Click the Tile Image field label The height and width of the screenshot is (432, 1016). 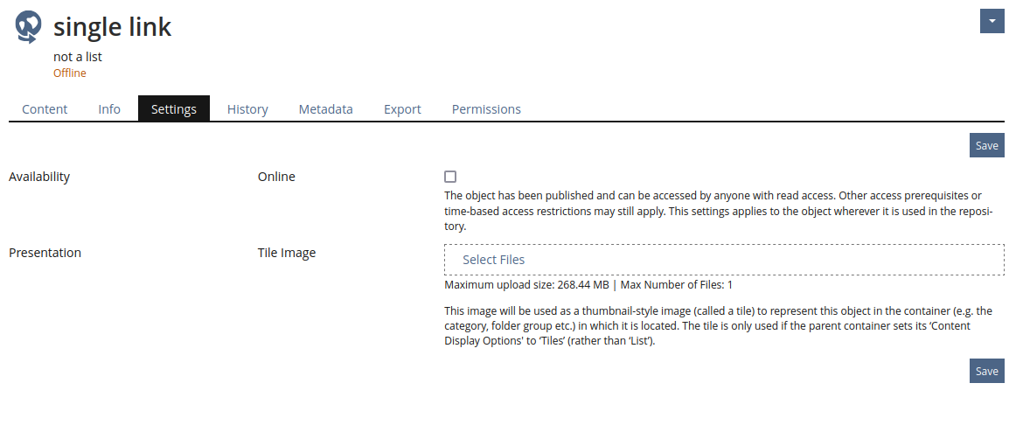[287, 253]
